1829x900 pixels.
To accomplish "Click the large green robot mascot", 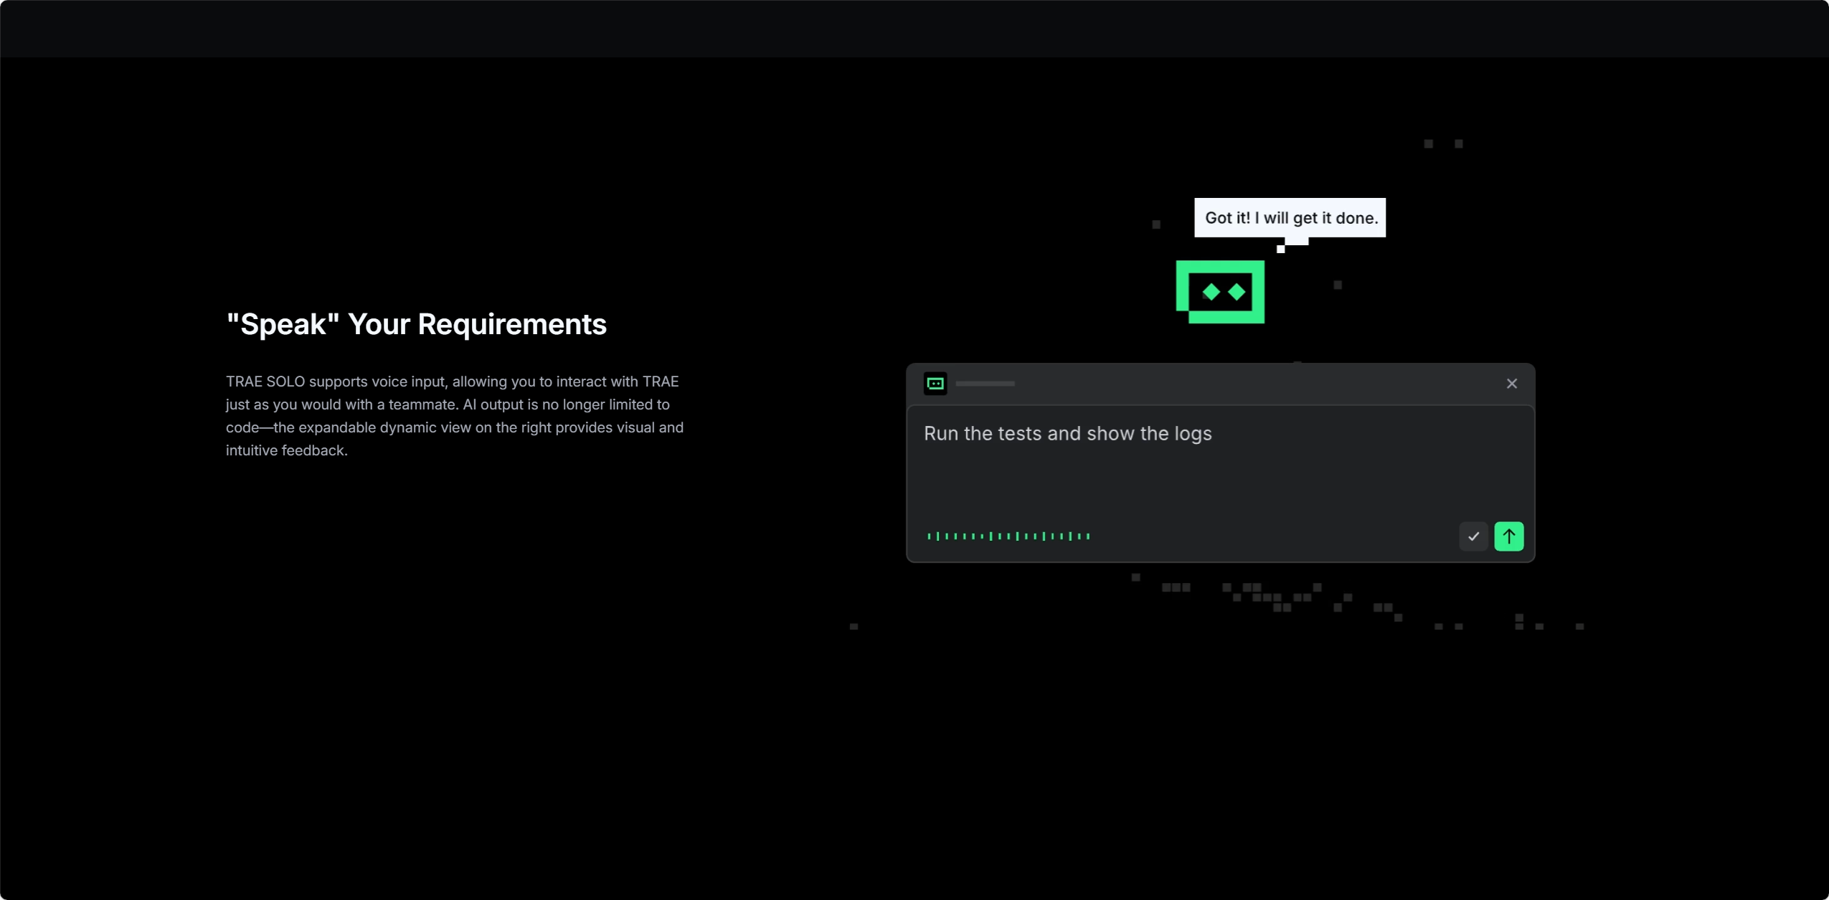I will 1220,292.
